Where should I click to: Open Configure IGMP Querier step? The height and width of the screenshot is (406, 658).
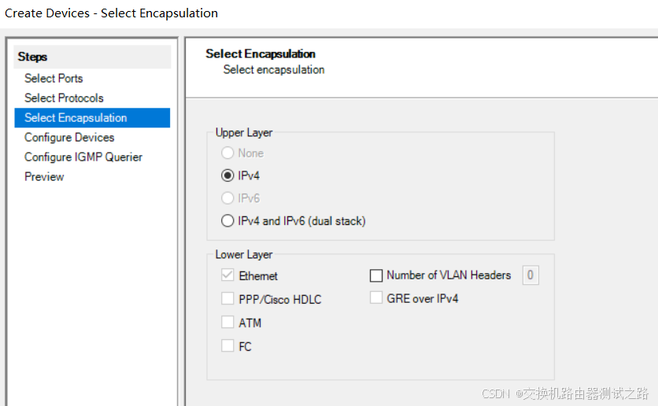[x=83, y=157]
